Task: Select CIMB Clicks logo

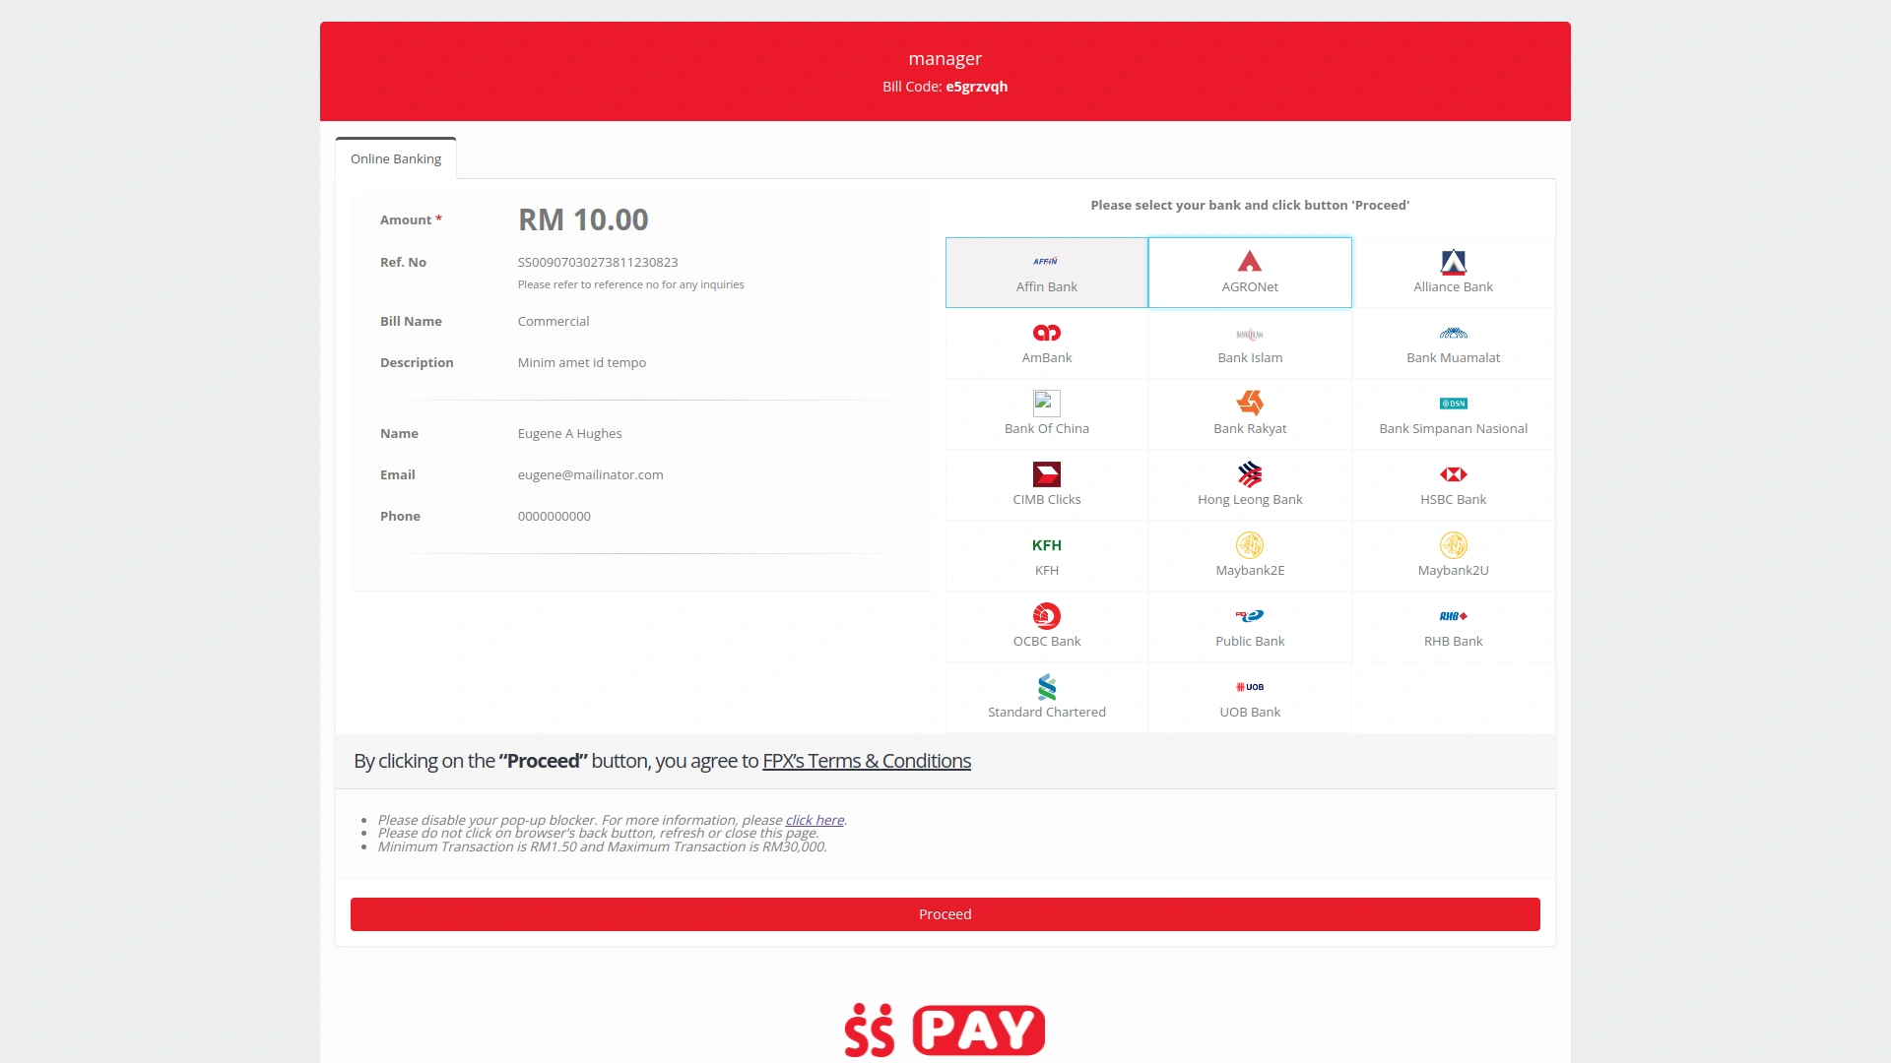Action: [x=1046, y=474]
